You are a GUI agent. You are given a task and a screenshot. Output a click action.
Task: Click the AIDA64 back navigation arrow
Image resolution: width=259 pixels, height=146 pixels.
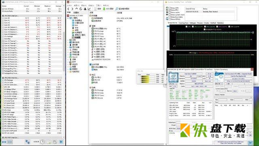coord(68,9)
